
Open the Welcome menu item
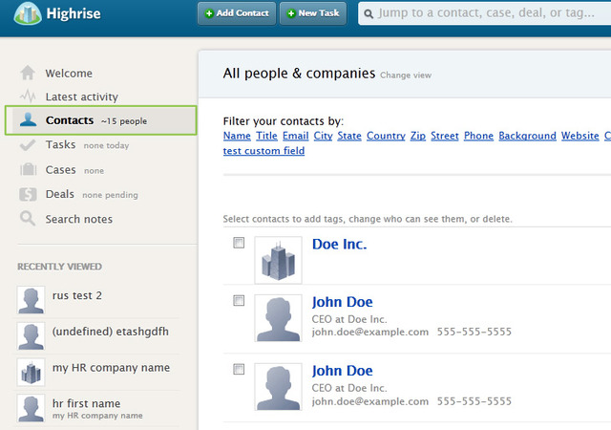click(69, 73)
